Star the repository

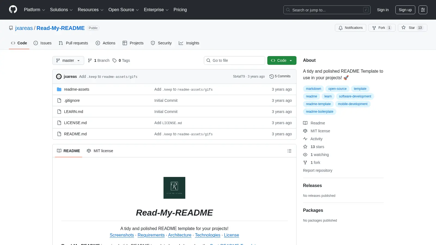pos(412,28)
